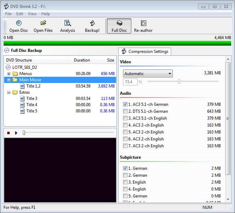The height and width of the screenshot is (213, 235).
Task: Click the compression panel scroll down arrow
Action: click(228, 200)
